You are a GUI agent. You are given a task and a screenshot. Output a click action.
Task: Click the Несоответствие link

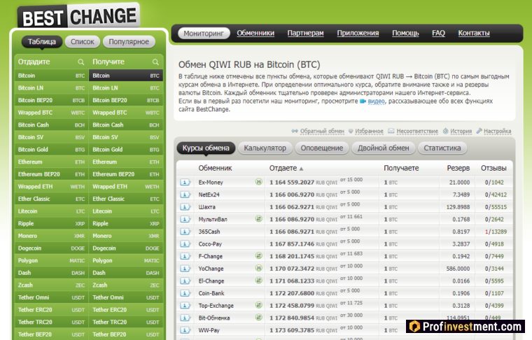point(417,132)
